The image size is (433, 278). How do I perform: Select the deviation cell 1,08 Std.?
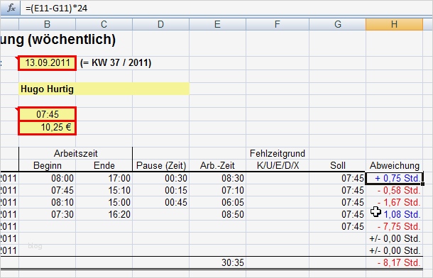point(395,214)
